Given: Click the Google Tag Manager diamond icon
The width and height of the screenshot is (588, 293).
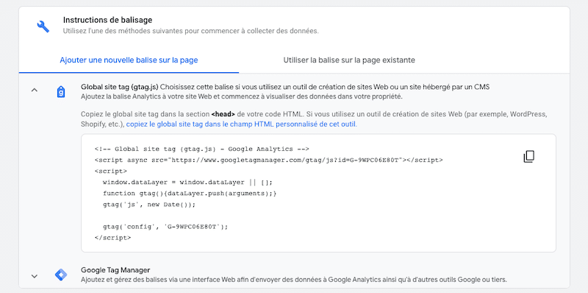Looking at the screenshot, I should (61, 275).
